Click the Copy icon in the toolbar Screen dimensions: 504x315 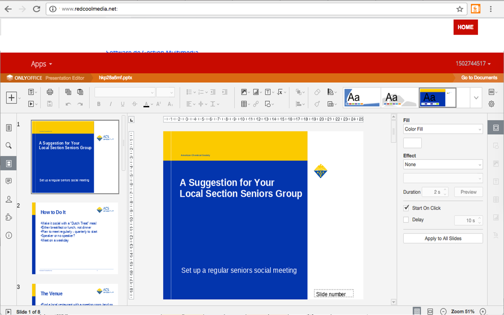(68, 92)
